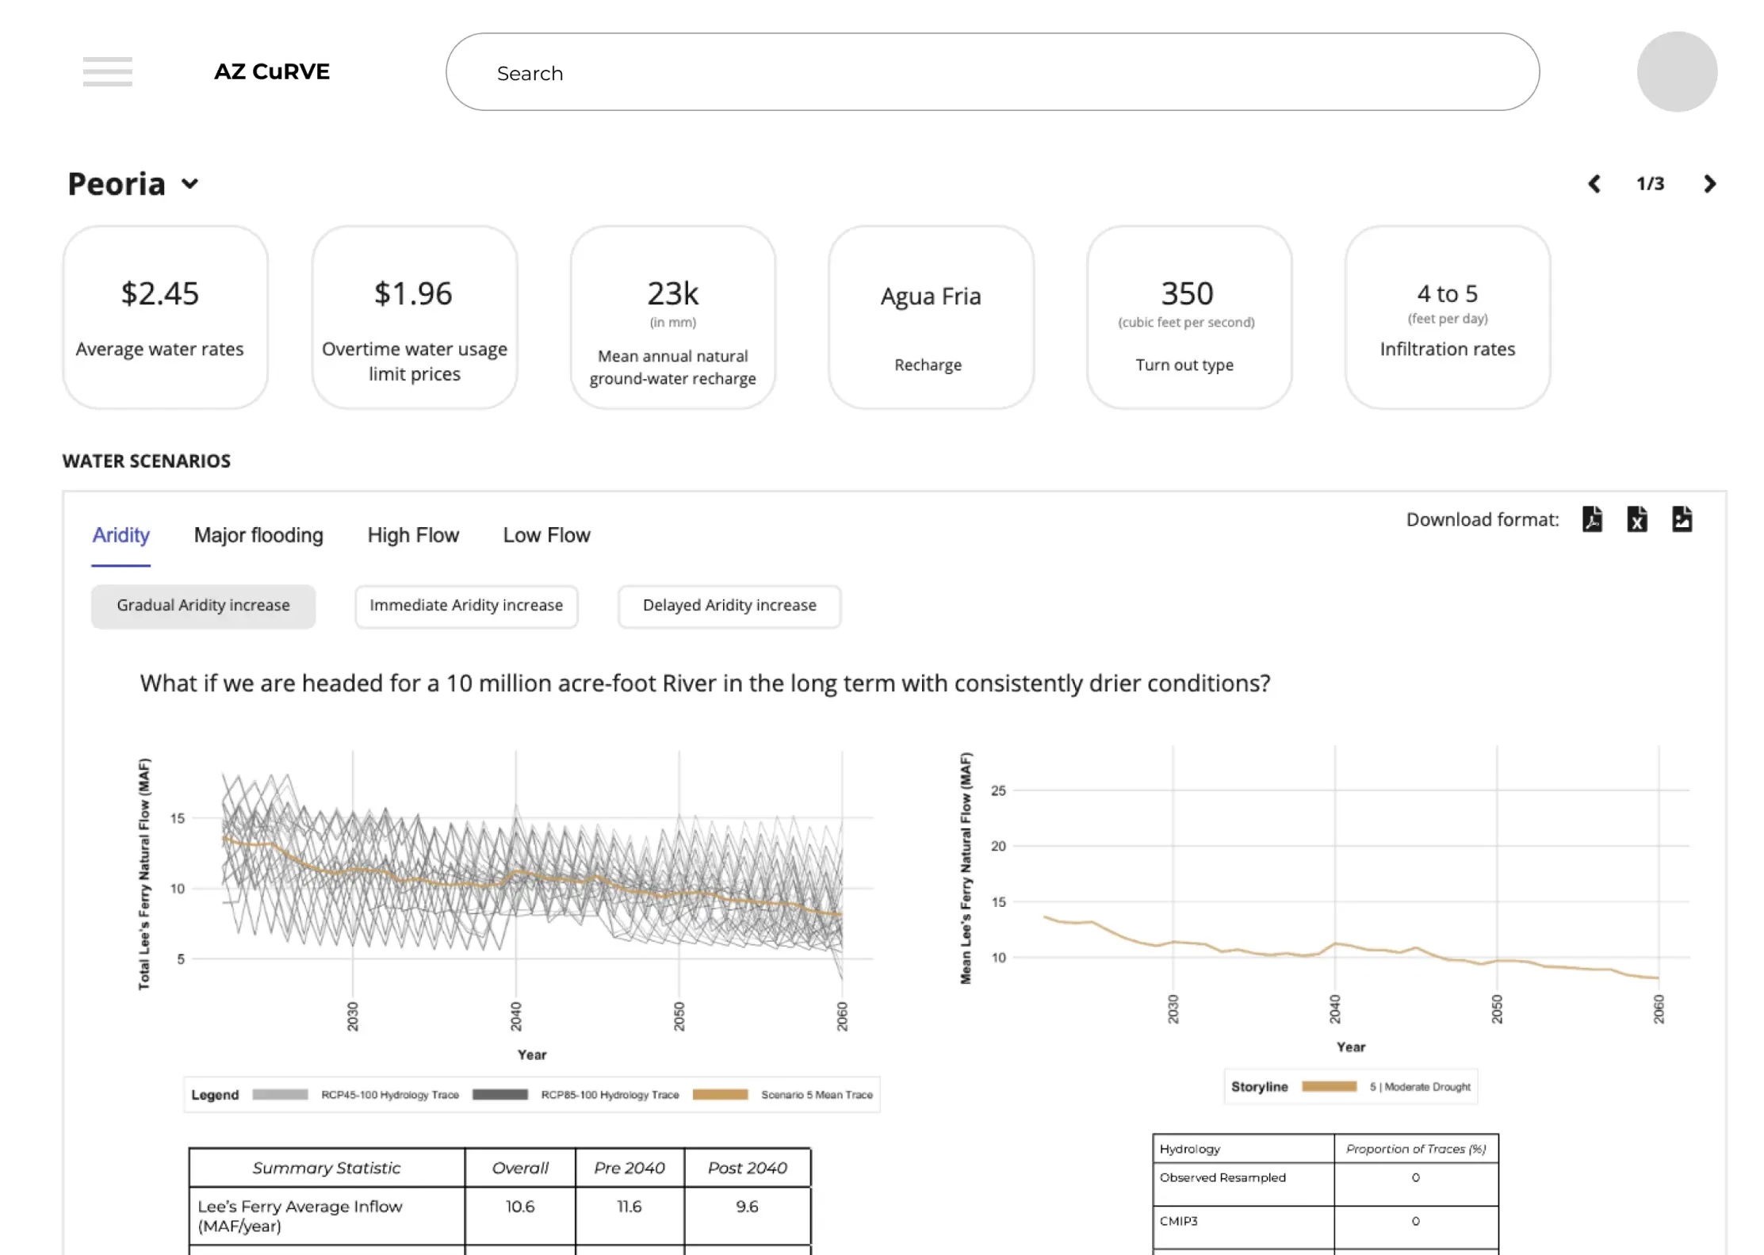
Task: Click the AZ CuRVE logo text
Action: (272, 72)
